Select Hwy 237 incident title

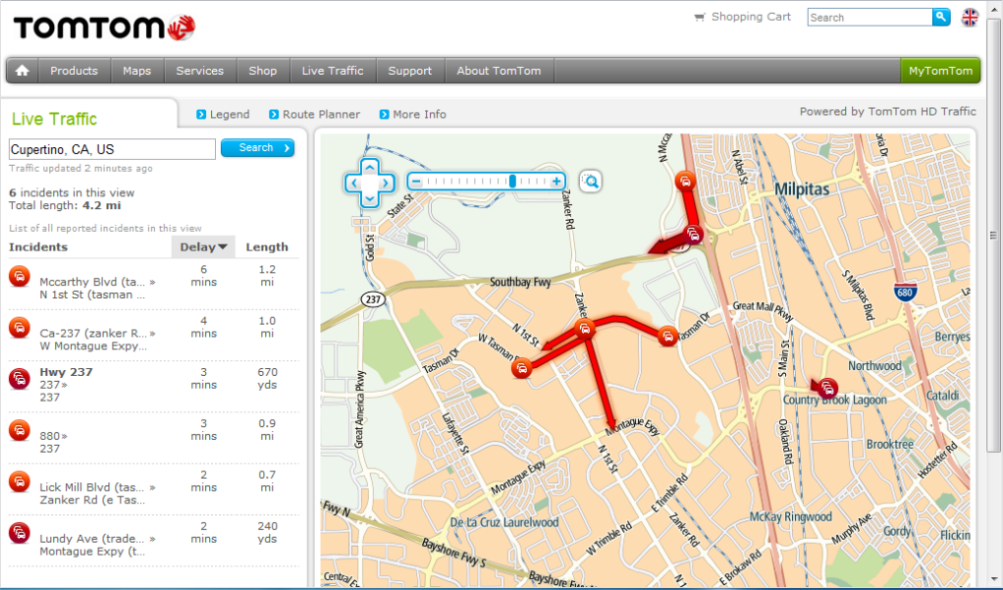point(66,372)
